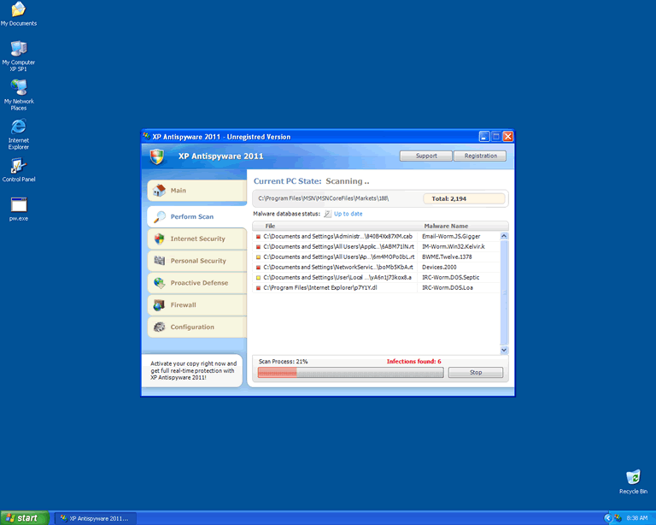Open the Configuration gear icon

(159, 327)
